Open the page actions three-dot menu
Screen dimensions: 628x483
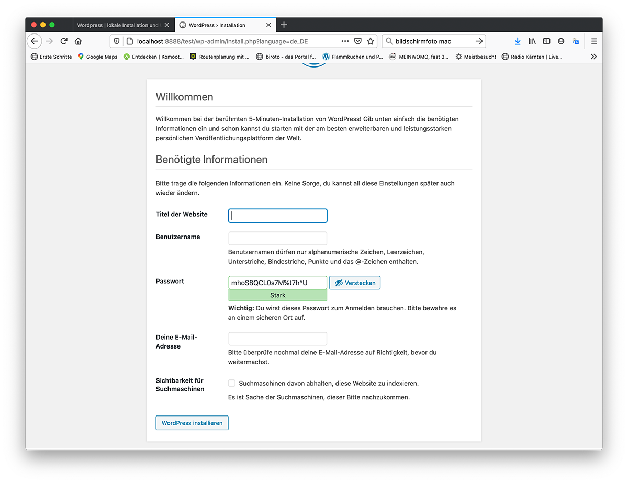[x=345, y=41]
